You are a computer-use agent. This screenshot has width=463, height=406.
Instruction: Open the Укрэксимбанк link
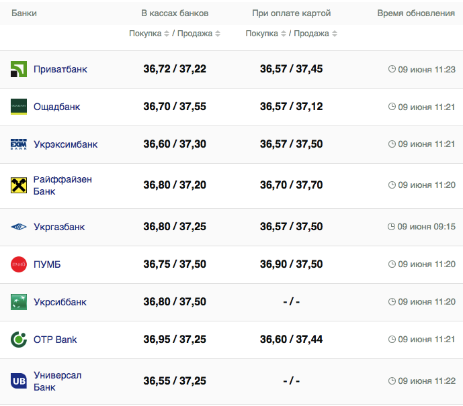coord(65,144)
